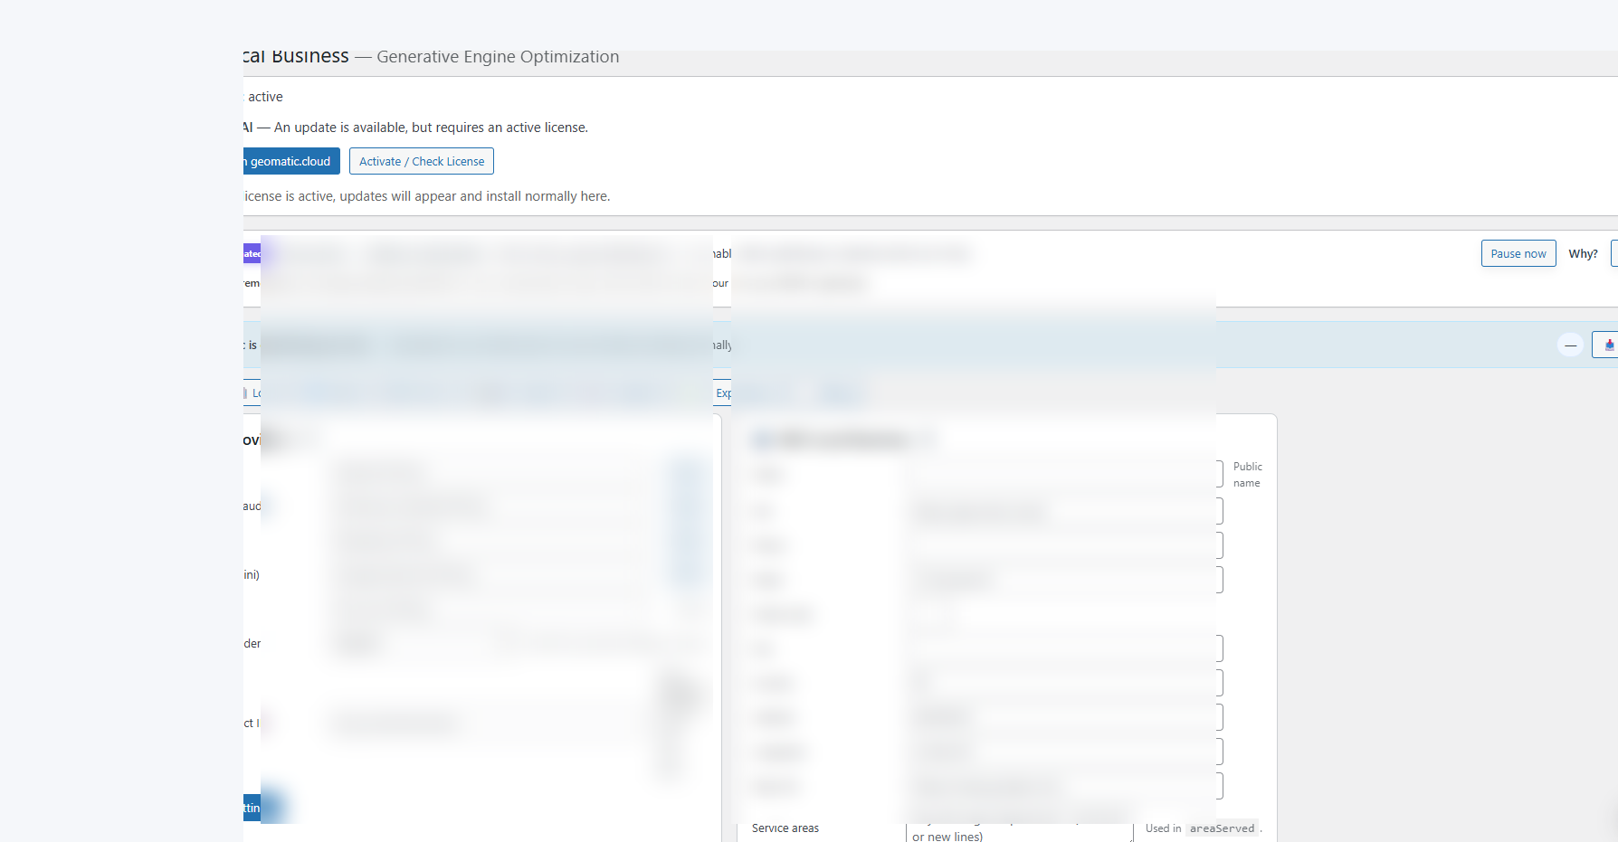The width and height of the screenshot is (1618, 842).
Task: Click the inbox download icon button
Action: pyautogui.click(x=1607, y=345)
